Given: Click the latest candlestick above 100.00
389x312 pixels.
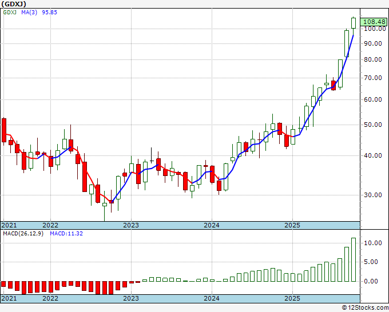Looking at the screenshot, I should 354,23.
